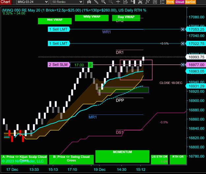The image size is (206, 174).
Task: Toggle the BarCol button
Action: point(191,2)
